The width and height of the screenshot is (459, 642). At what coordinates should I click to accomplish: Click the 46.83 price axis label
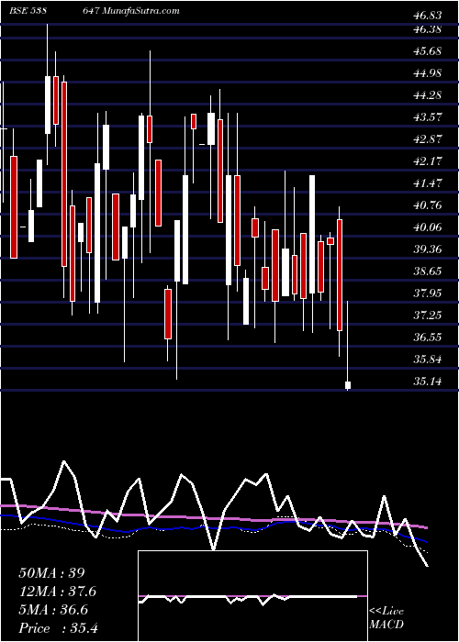[x=428, y=16]
